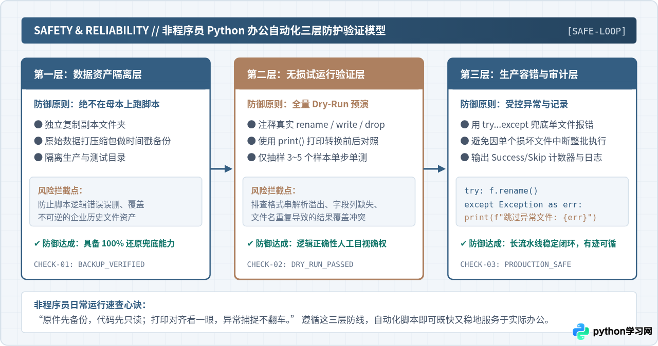Select the 第二层：无损试运行验证层 card header

[x=329, y=74]
